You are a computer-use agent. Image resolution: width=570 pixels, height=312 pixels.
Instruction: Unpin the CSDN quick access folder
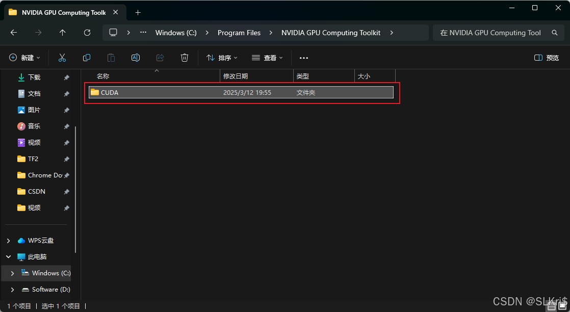pos(66,192)
